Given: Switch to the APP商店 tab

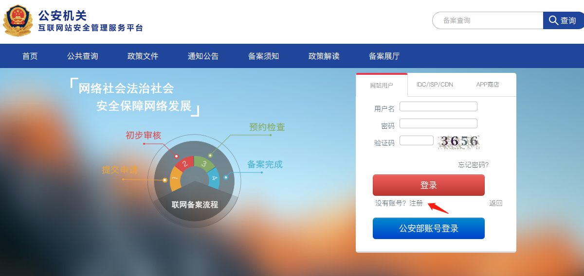Looking at the screenshot, I should (488, 85).
